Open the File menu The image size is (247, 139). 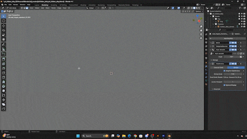pos(5,5)
